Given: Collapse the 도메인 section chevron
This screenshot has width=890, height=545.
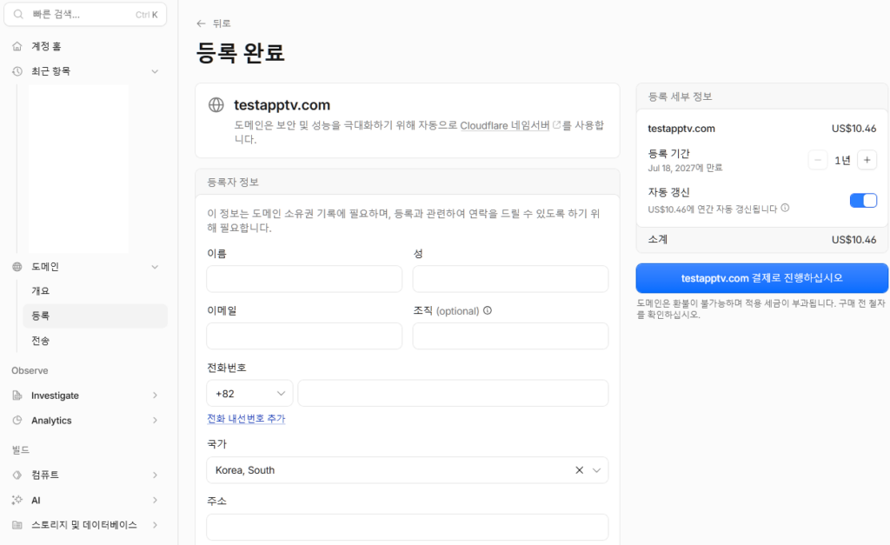Looking at the screenshot, I should point(155,267).
